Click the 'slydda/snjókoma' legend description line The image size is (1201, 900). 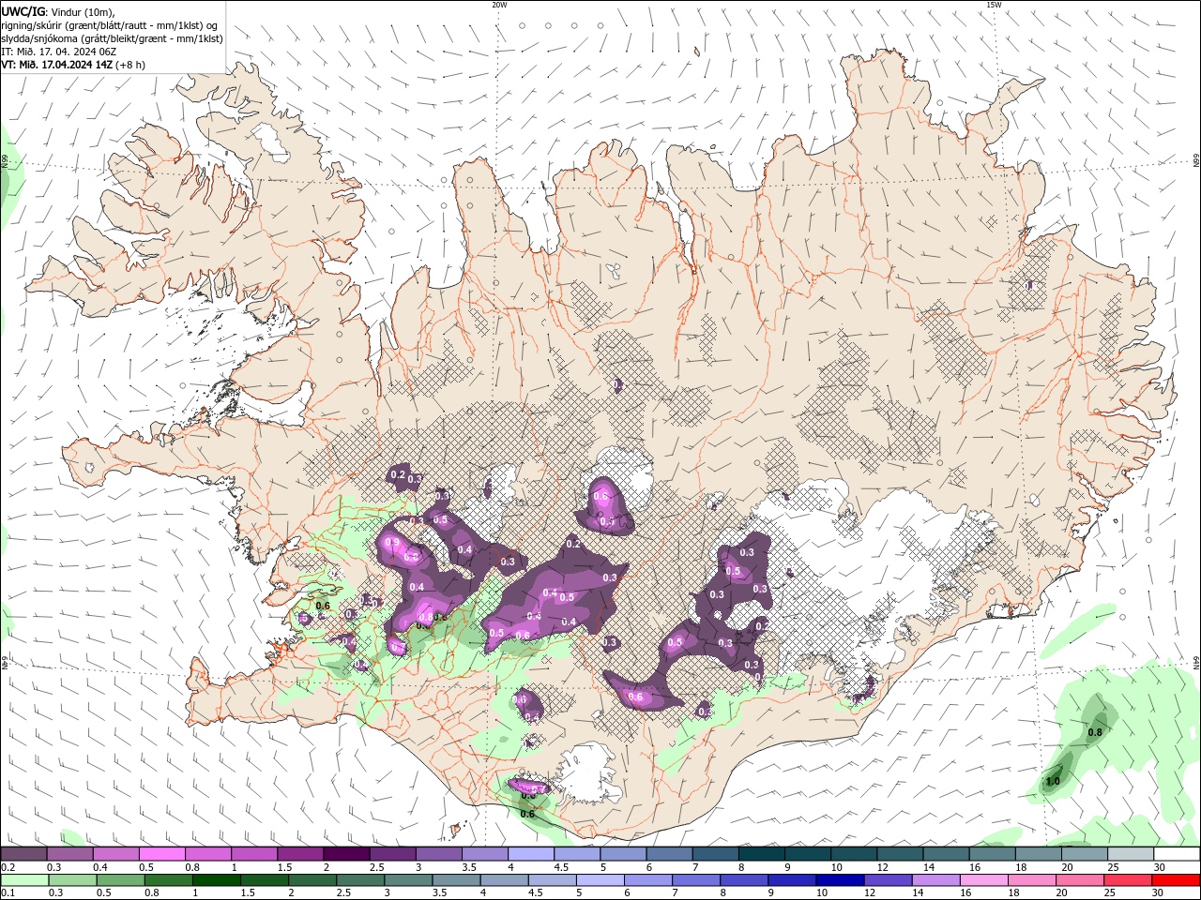click(x=112, y=38)
